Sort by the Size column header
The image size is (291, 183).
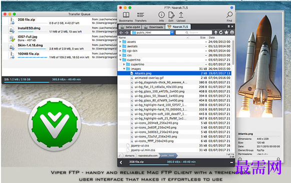pyautogui.click(x=203, y=37)
